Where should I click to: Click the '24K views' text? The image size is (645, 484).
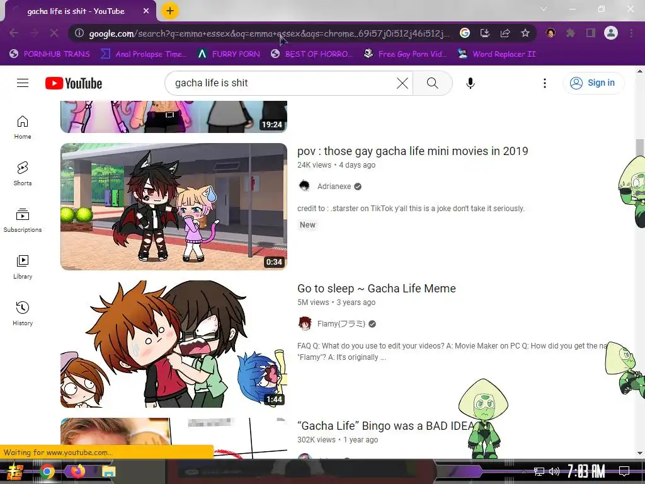[314, 165]
